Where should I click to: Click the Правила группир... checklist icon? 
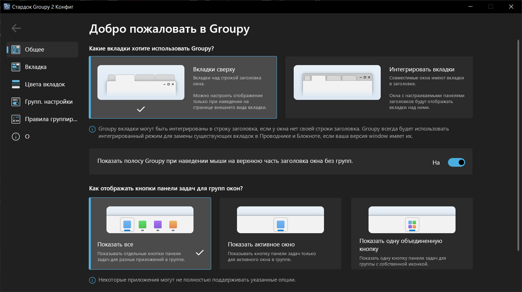coord(16,119)
